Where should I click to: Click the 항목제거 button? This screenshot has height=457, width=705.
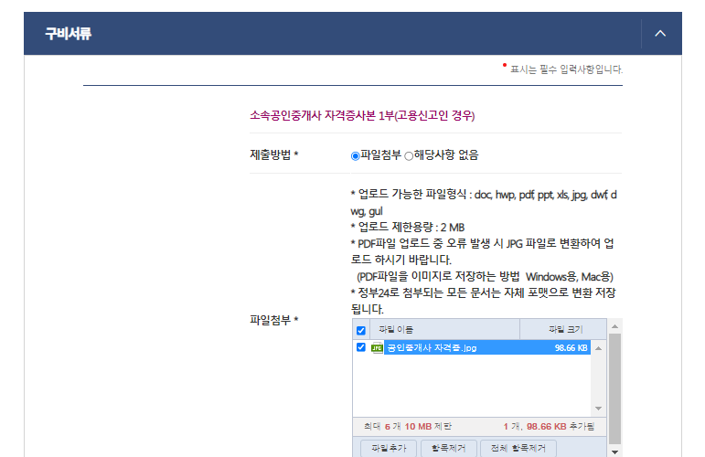449,448
